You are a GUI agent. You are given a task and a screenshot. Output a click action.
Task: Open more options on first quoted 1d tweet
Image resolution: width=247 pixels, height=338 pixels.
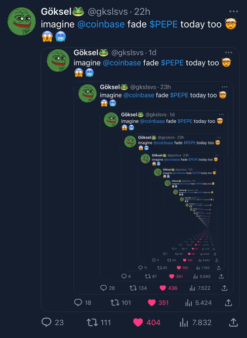click(x=229, y=52)
